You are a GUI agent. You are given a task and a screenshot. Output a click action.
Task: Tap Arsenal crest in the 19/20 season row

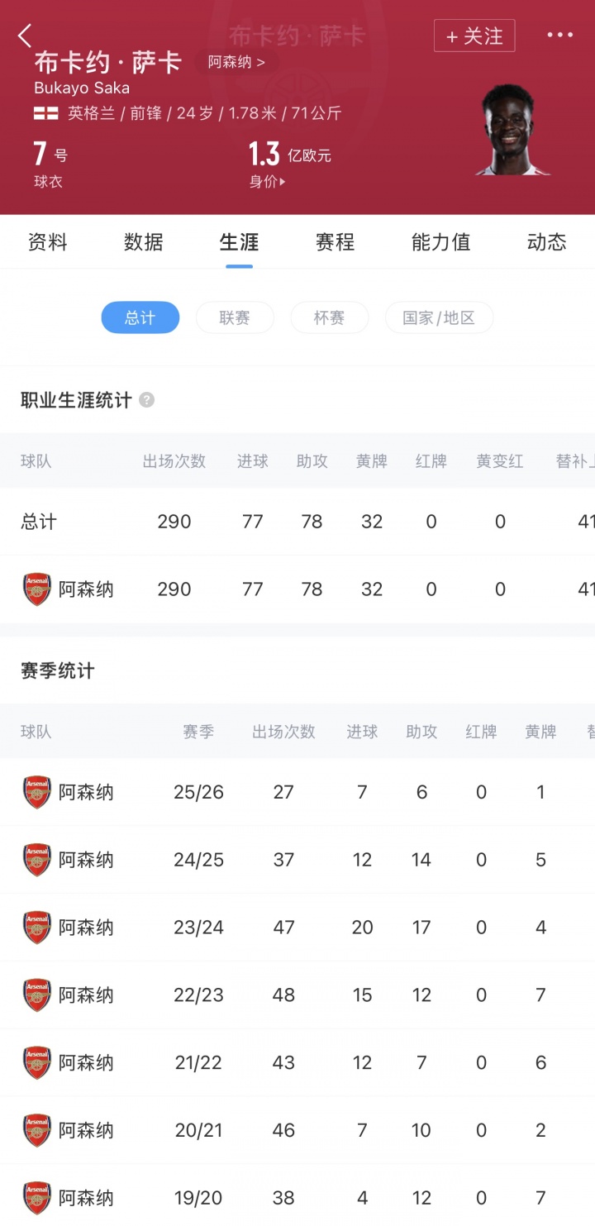point(37,1198)
